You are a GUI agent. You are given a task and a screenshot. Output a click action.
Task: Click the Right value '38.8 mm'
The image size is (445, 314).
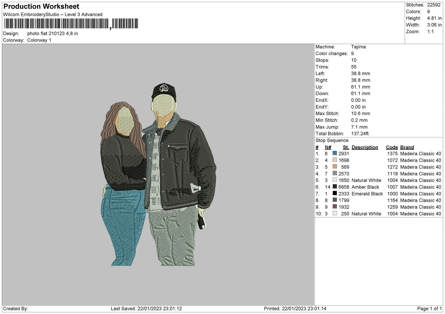pyautogui.click(x=361, y=80)
